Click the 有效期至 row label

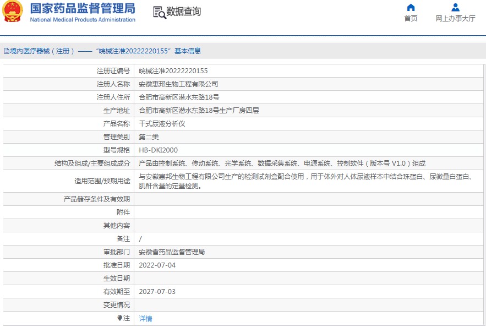click(117, 291)
